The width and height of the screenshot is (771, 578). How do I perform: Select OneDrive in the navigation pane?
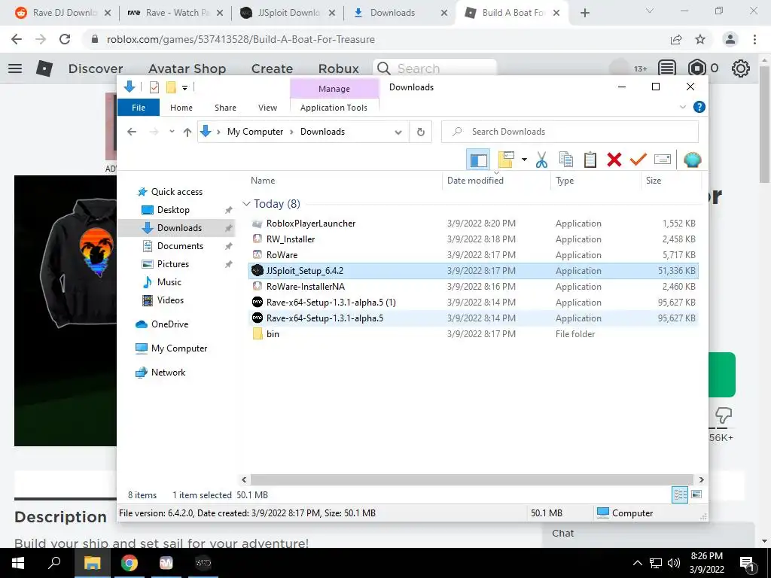(169, 324)
